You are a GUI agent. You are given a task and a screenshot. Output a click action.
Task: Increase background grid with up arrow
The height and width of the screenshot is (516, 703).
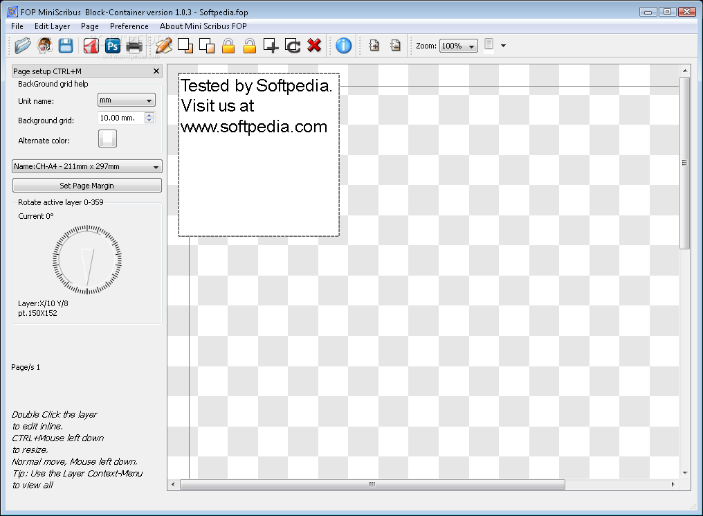(x=149, y=115)
